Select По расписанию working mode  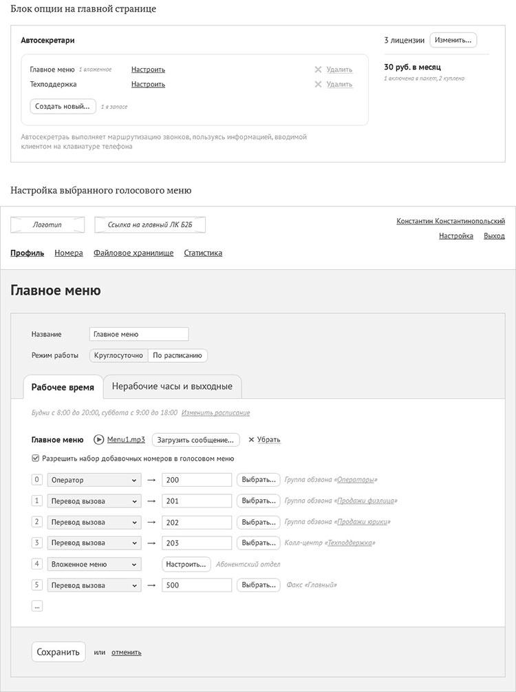(178, 356)
